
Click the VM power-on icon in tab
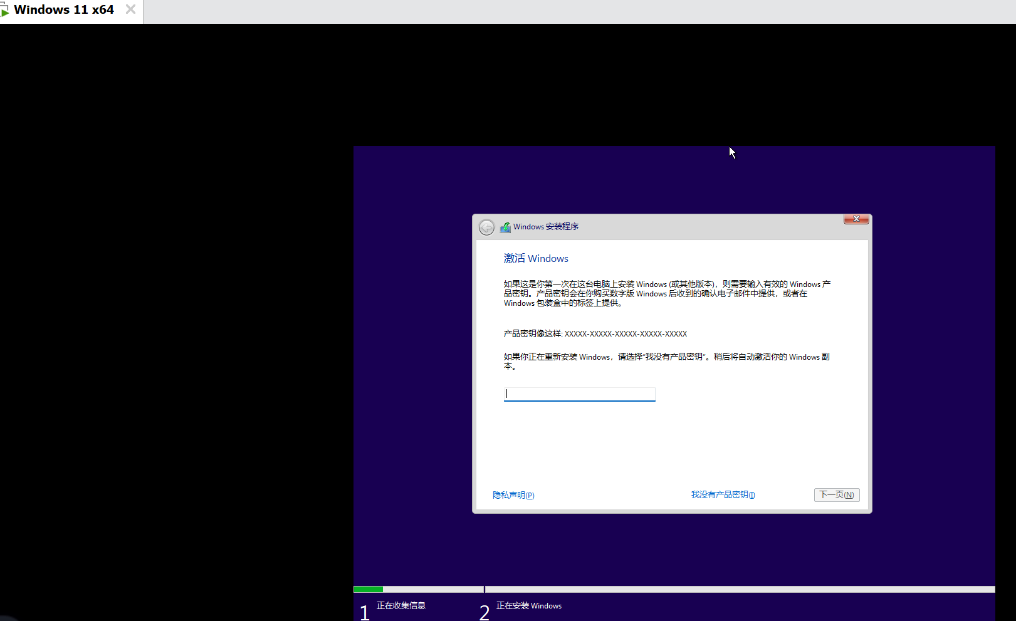tap(4, 11)
